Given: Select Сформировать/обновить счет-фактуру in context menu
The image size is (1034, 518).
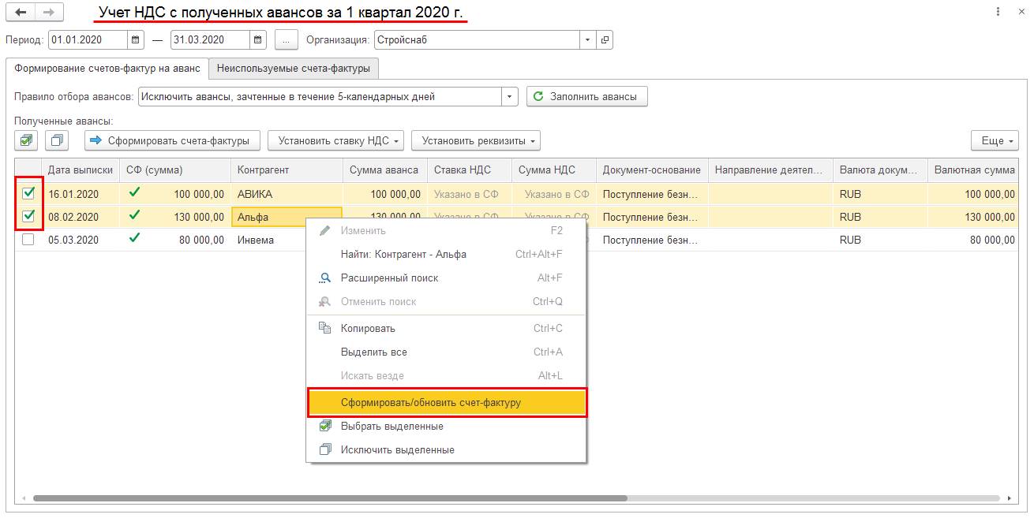Looking at the screenshot, I should click(447, 402).
